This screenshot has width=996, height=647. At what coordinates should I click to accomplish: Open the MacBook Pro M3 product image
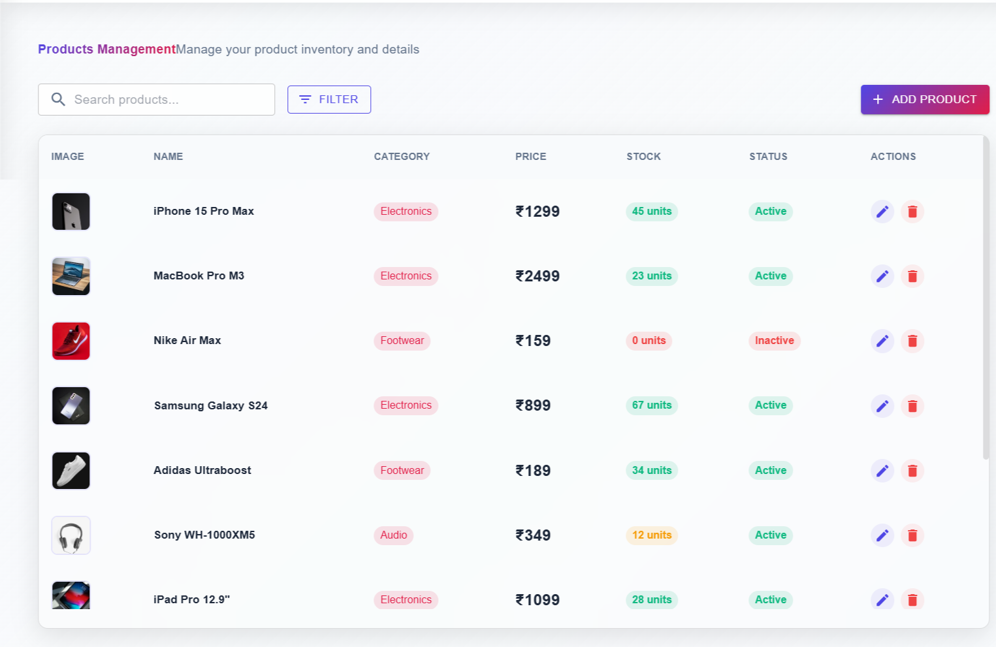71,276
